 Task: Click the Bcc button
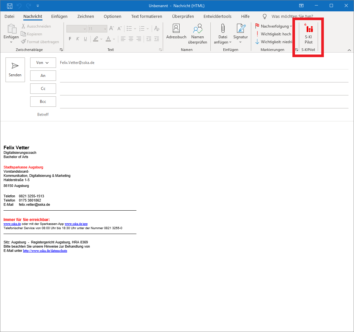[x=43, y=102]
